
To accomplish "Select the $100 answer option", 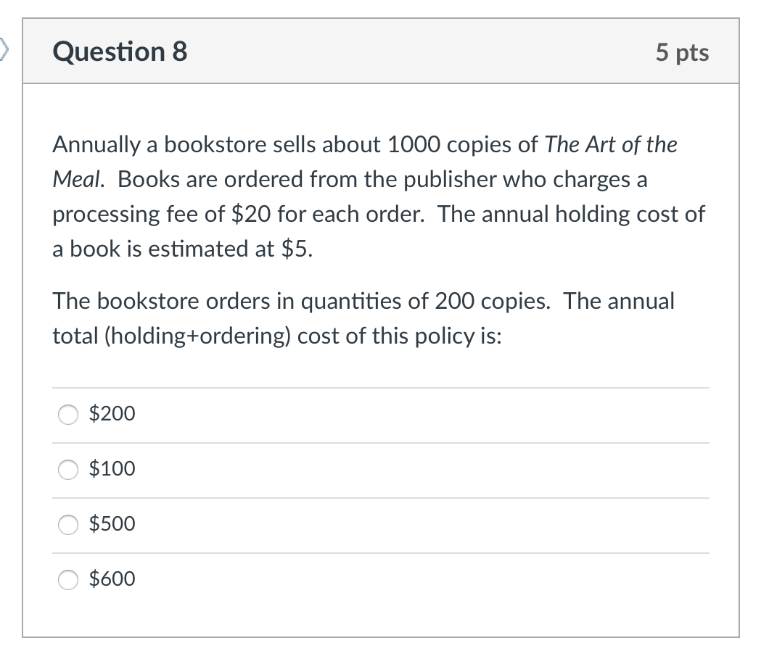I will [x=67, y=470].
